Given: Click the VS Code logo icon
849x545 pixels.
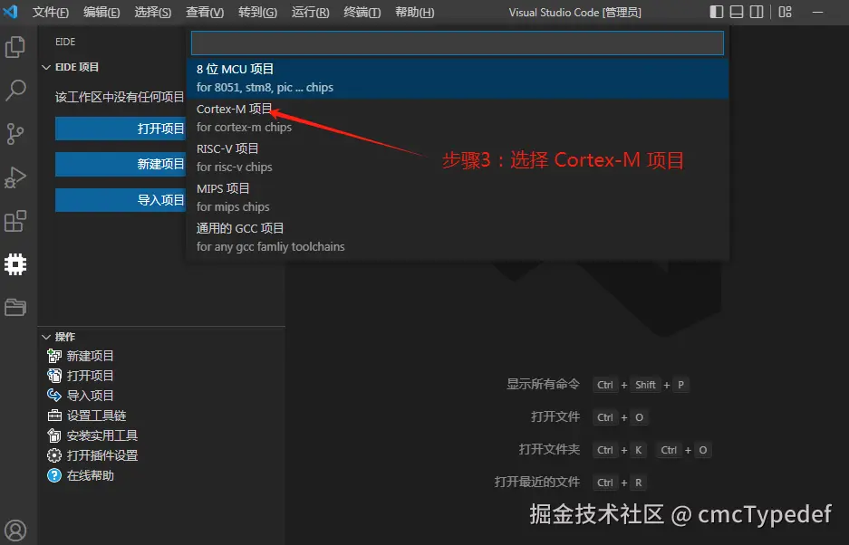Looking at the screenshot, I should click(x=10, y=12).
